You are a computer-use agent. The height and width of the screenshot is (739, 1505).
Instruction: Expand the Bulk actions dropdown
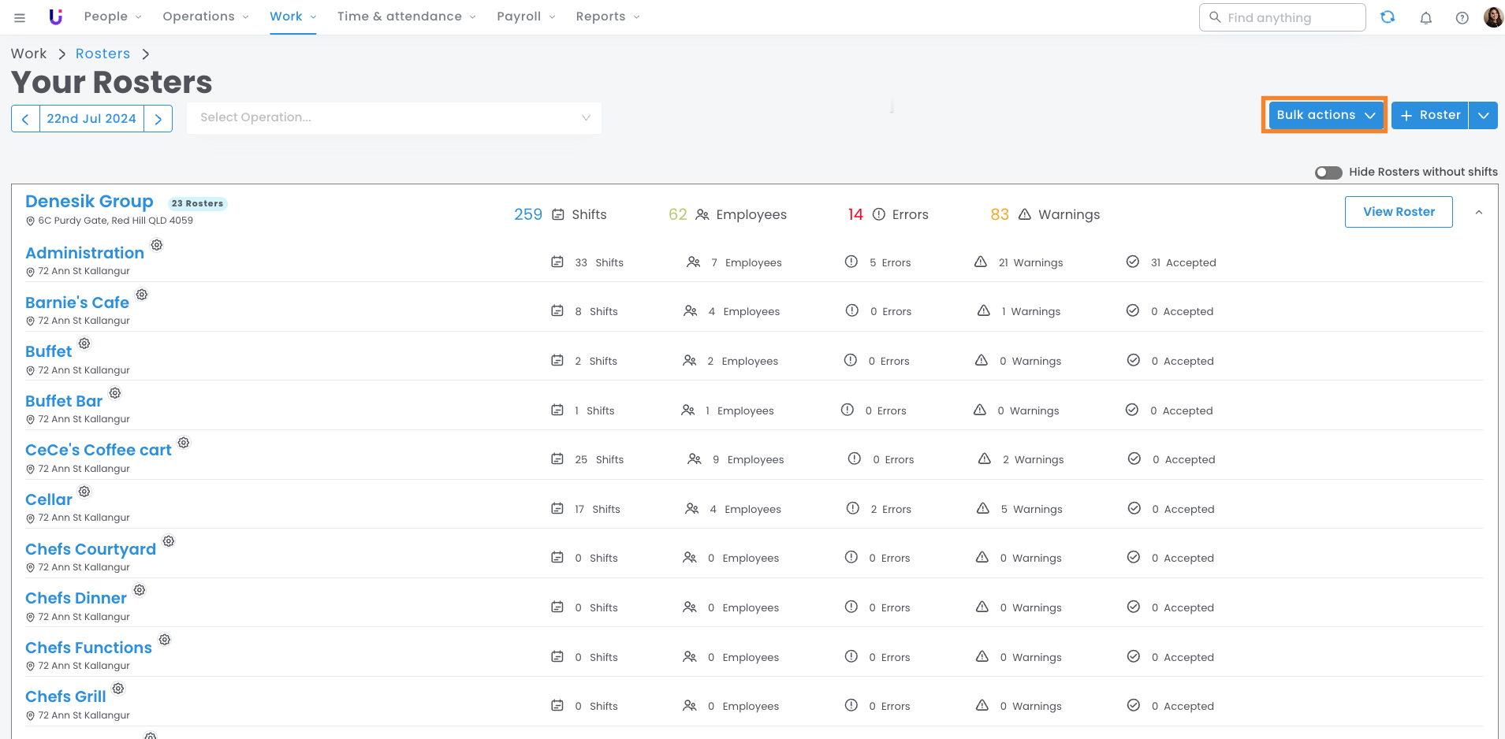point(1324,115)
